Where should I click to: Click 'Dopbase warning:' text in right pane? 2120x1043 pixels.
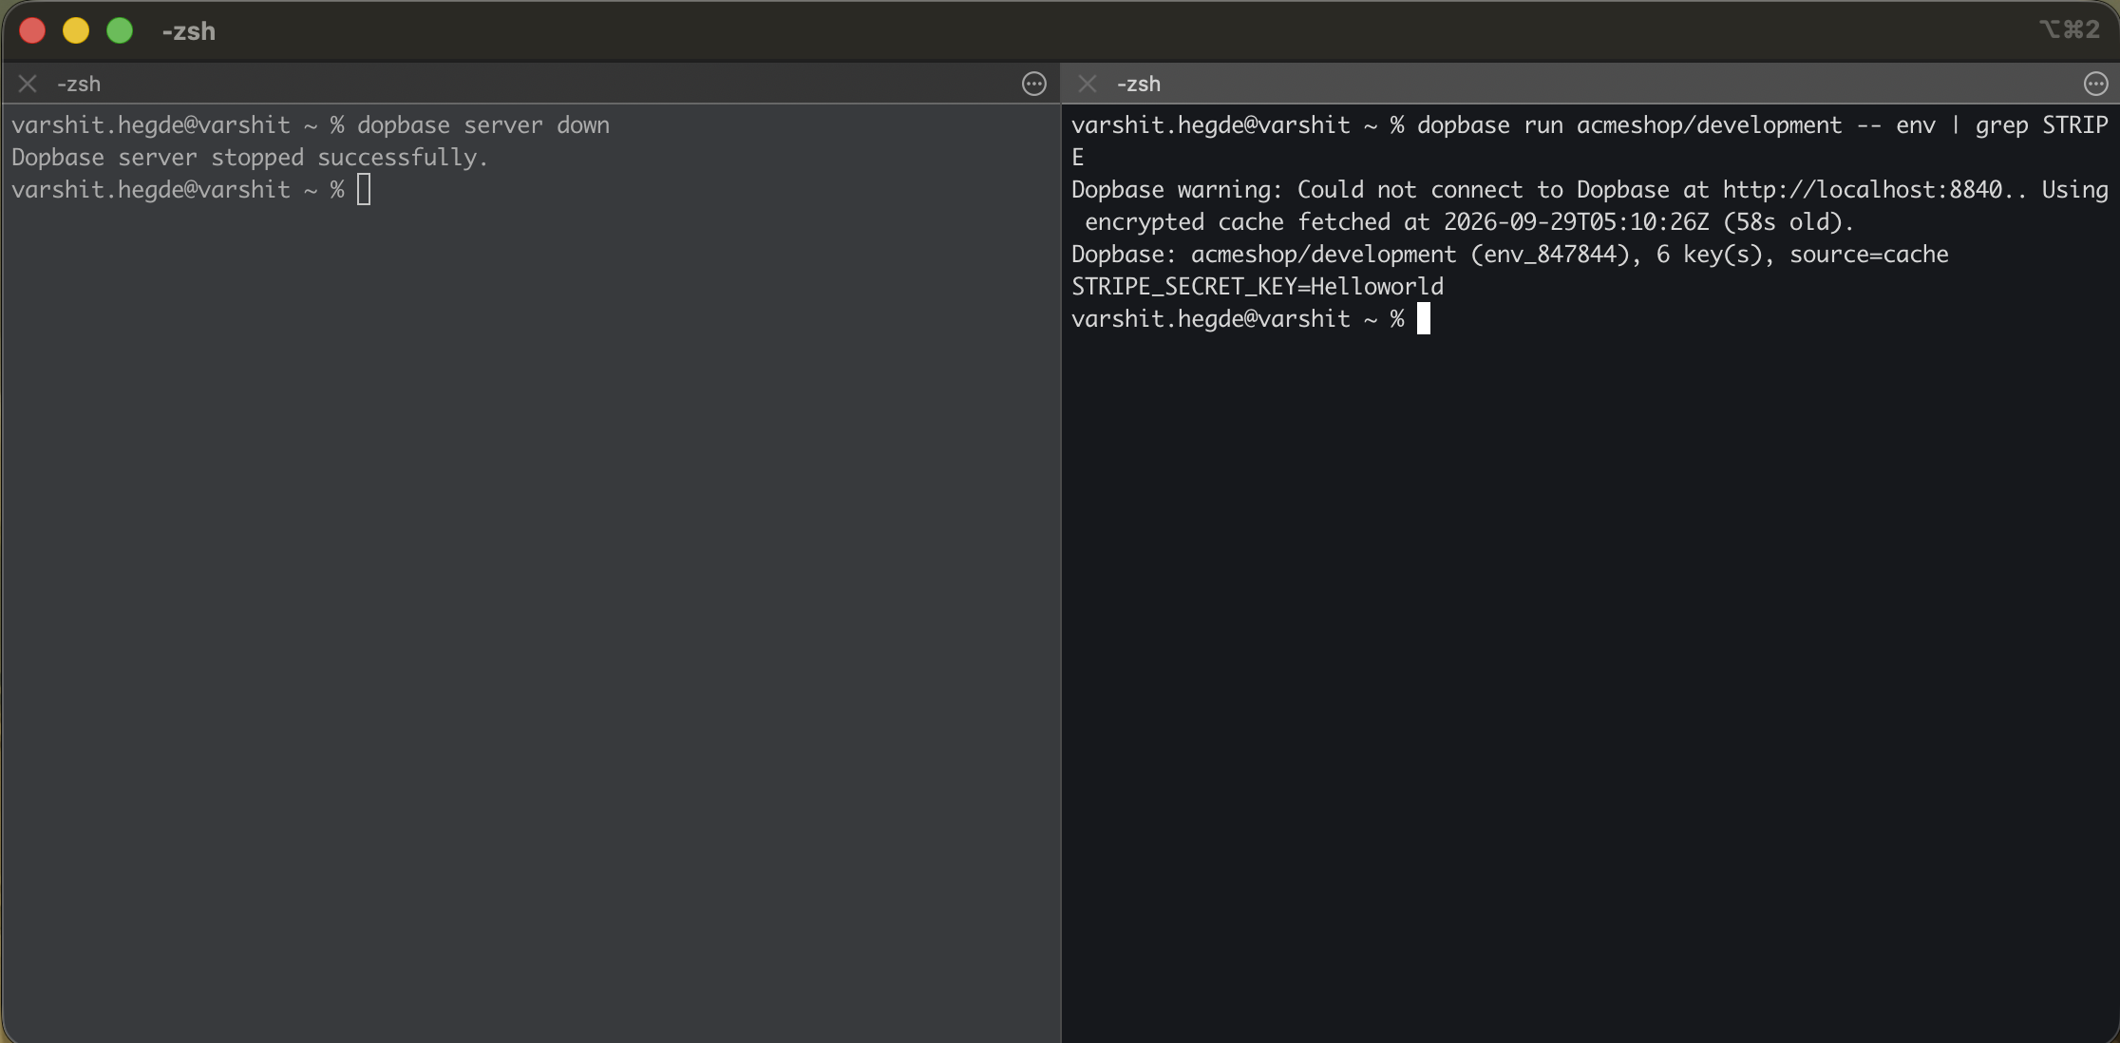[1178, 190]
